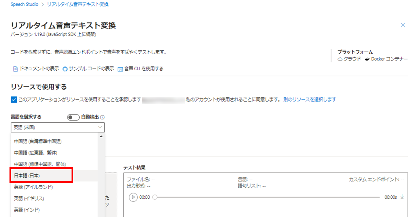Open 別のリソースを選択します link

tap(310, 100)
